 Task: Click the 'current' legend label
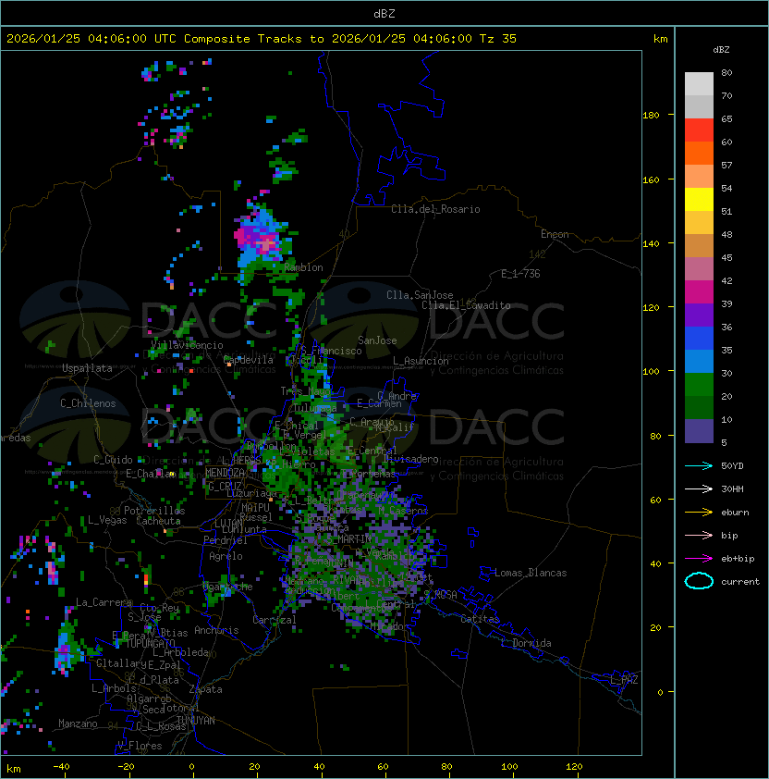click(x=740, y=582)
